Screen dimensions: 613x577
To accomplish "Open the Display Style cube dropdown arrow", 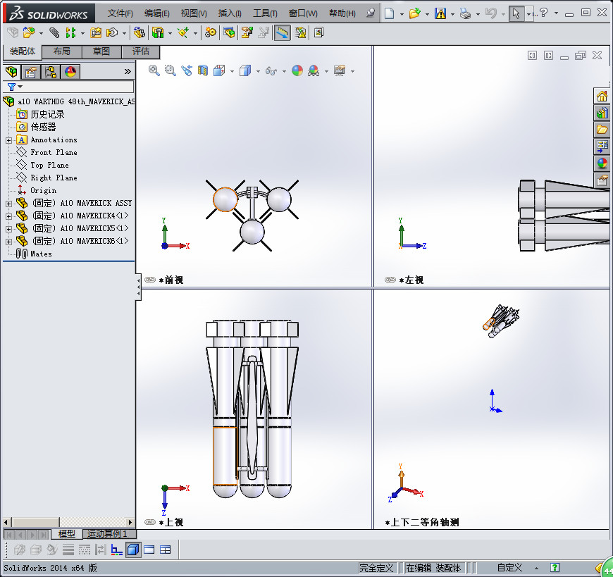I will coord(258,71).
